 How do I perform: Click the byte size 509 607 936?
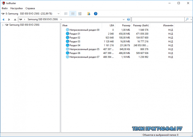tap(142, 53)
